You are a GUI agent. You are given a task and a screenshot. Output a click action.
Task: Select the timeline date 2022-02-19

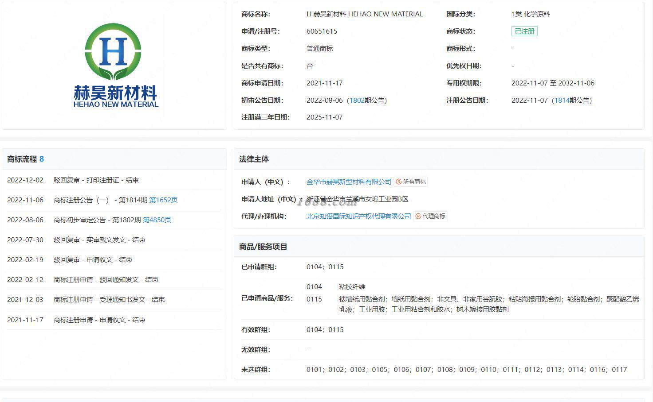[x=25, y=260]
